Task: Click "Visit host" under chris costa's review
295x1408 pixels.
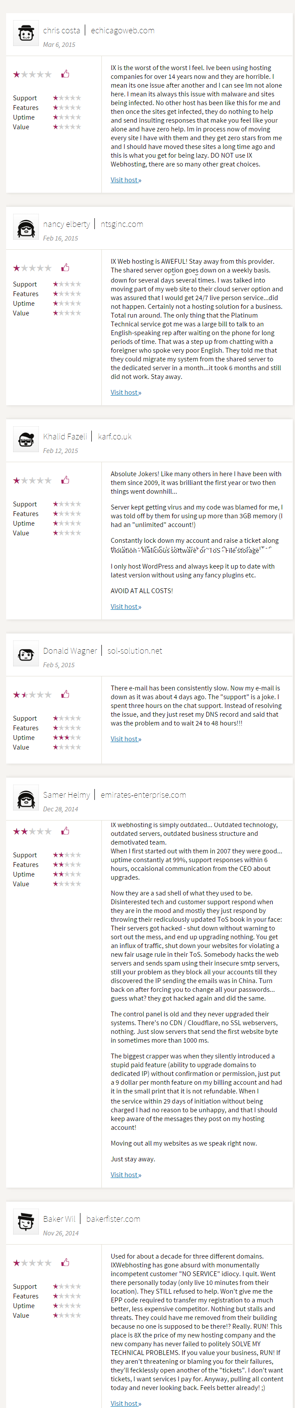Action: point(126,180)
